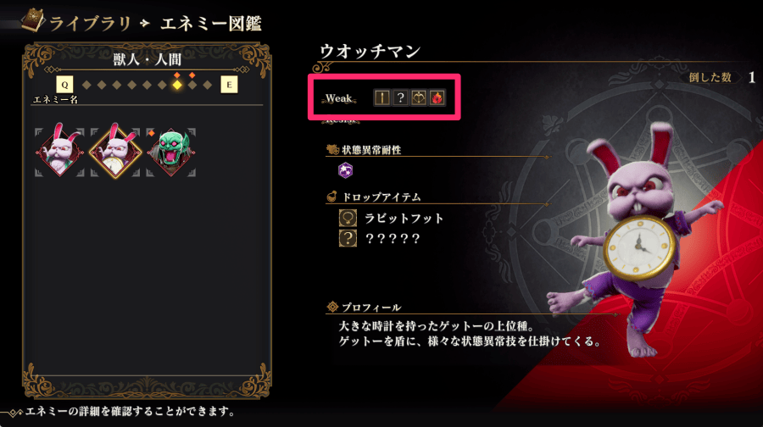Click the bow weakness icon

coord(419,97)
